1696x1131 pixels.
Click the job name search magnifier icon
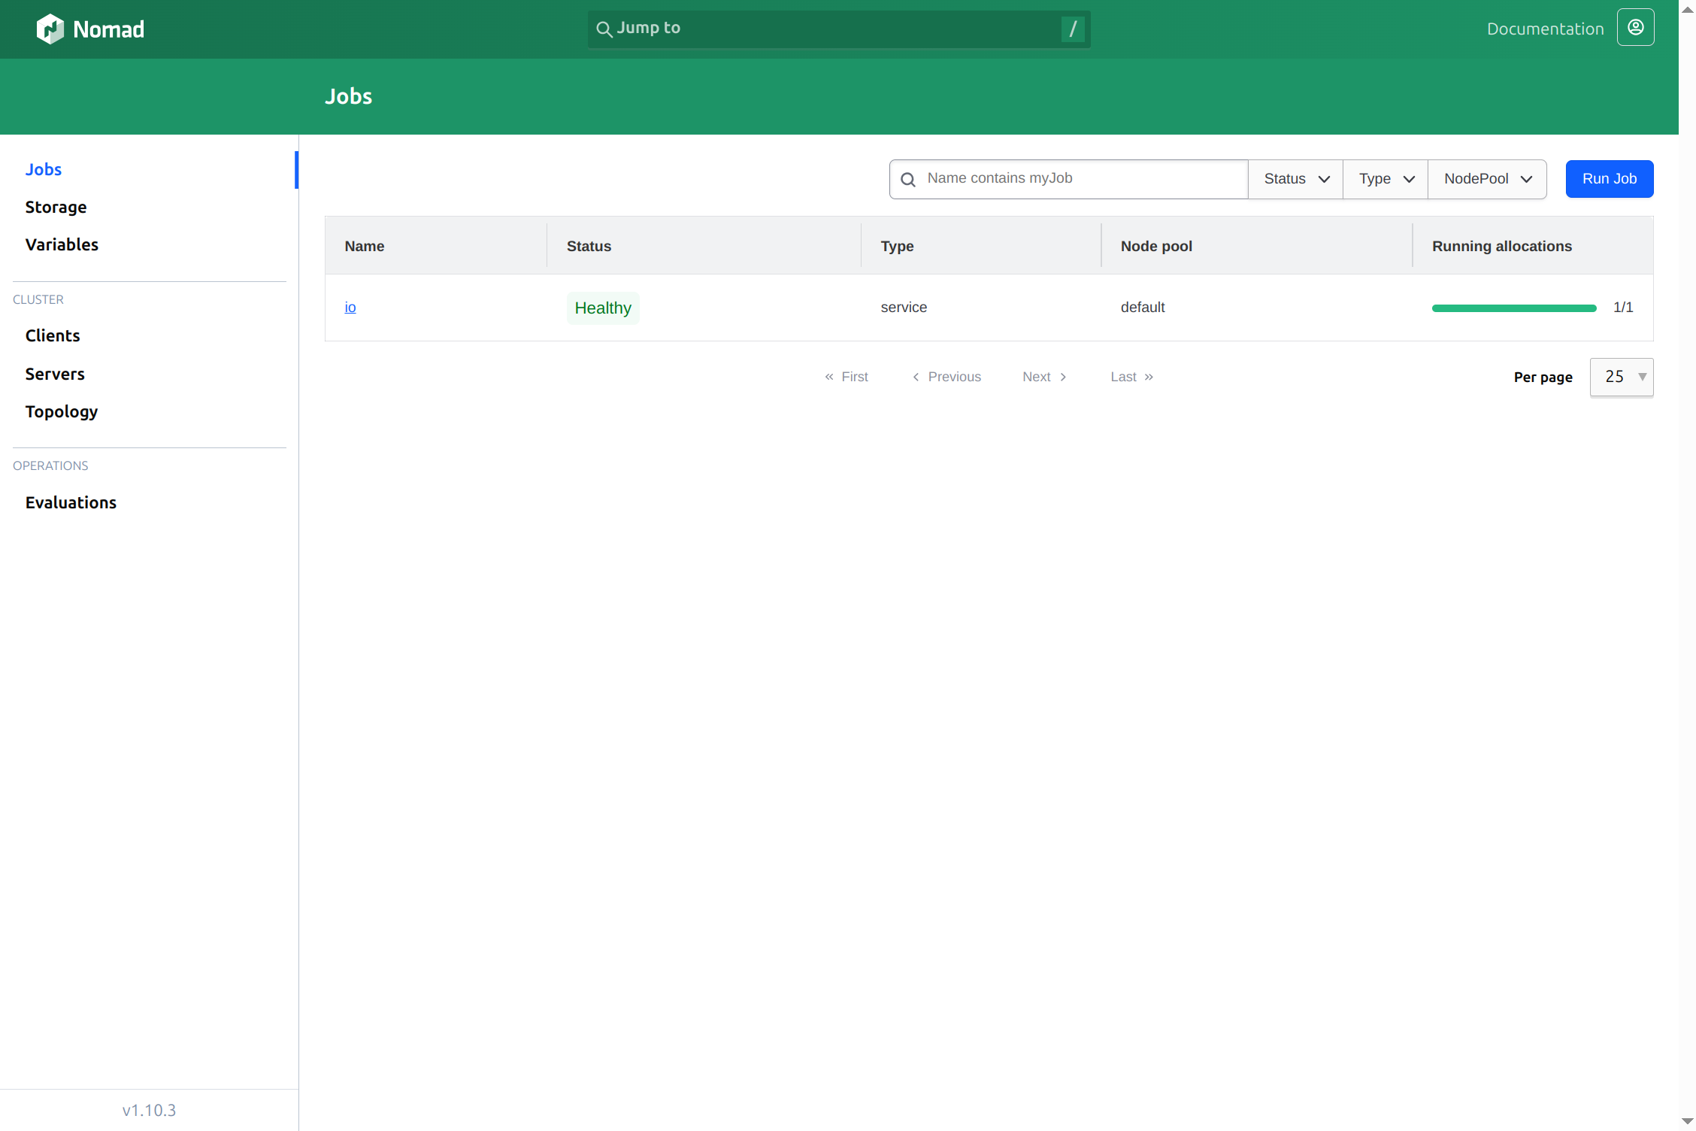pos(908,180)
